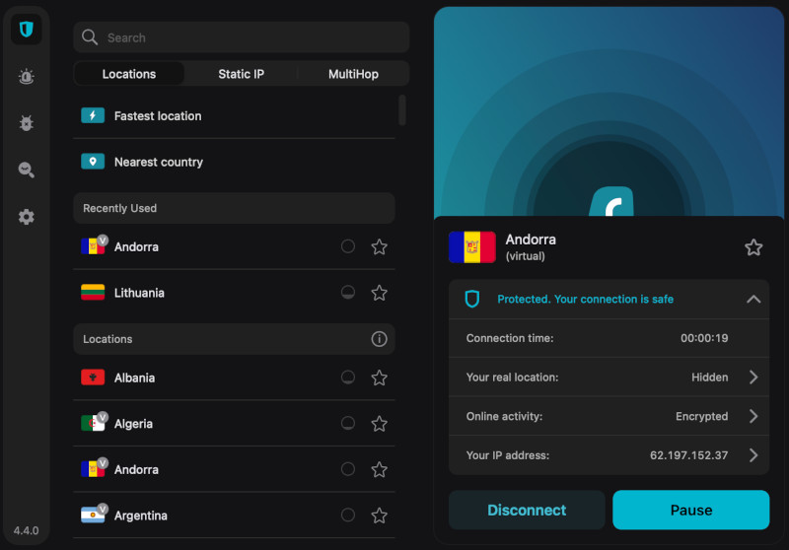The width and height of the screenshot is (789, 550).
Task: Favorite Argentina with its star
Action: (x=379, y=516)
